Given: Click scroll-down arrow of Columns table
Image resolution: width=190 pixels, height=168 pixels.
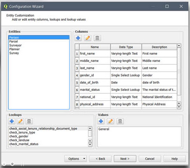Looking at the screenshot, I should pos(179,107).
